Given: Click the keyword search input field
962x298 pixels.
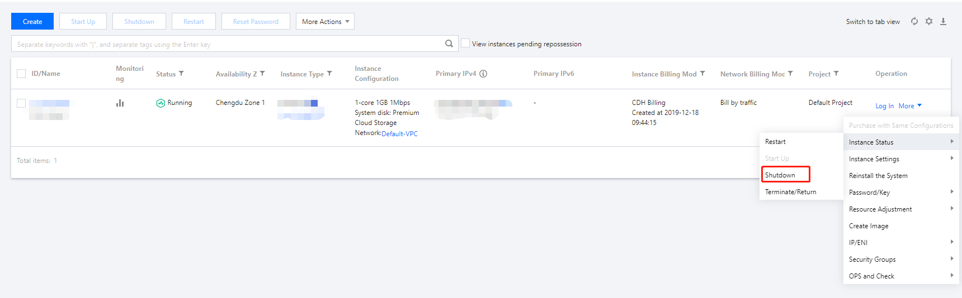Looking at the screenshot, I should coord(224,44).
